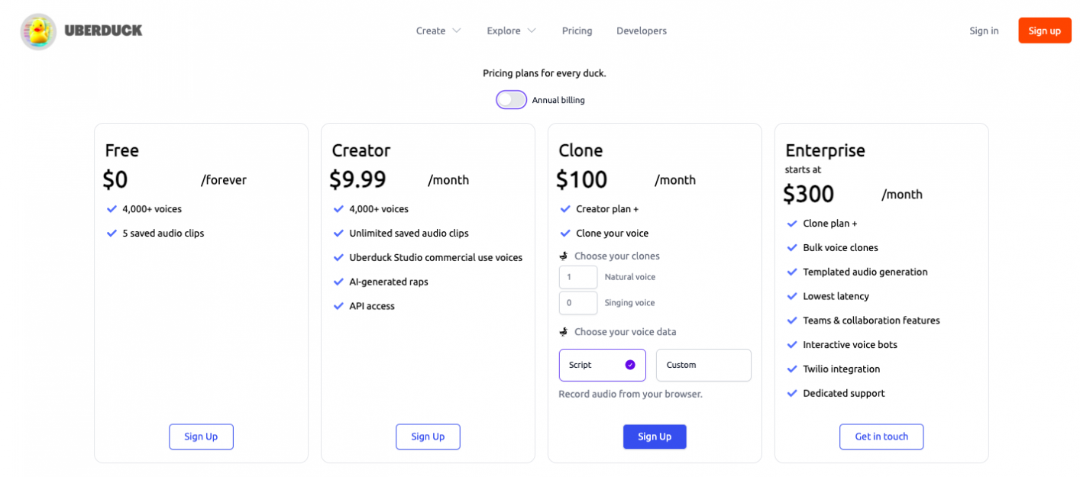1080x477 pixels.
Task: Select the Script voice data option
Action: pos(602,365)
